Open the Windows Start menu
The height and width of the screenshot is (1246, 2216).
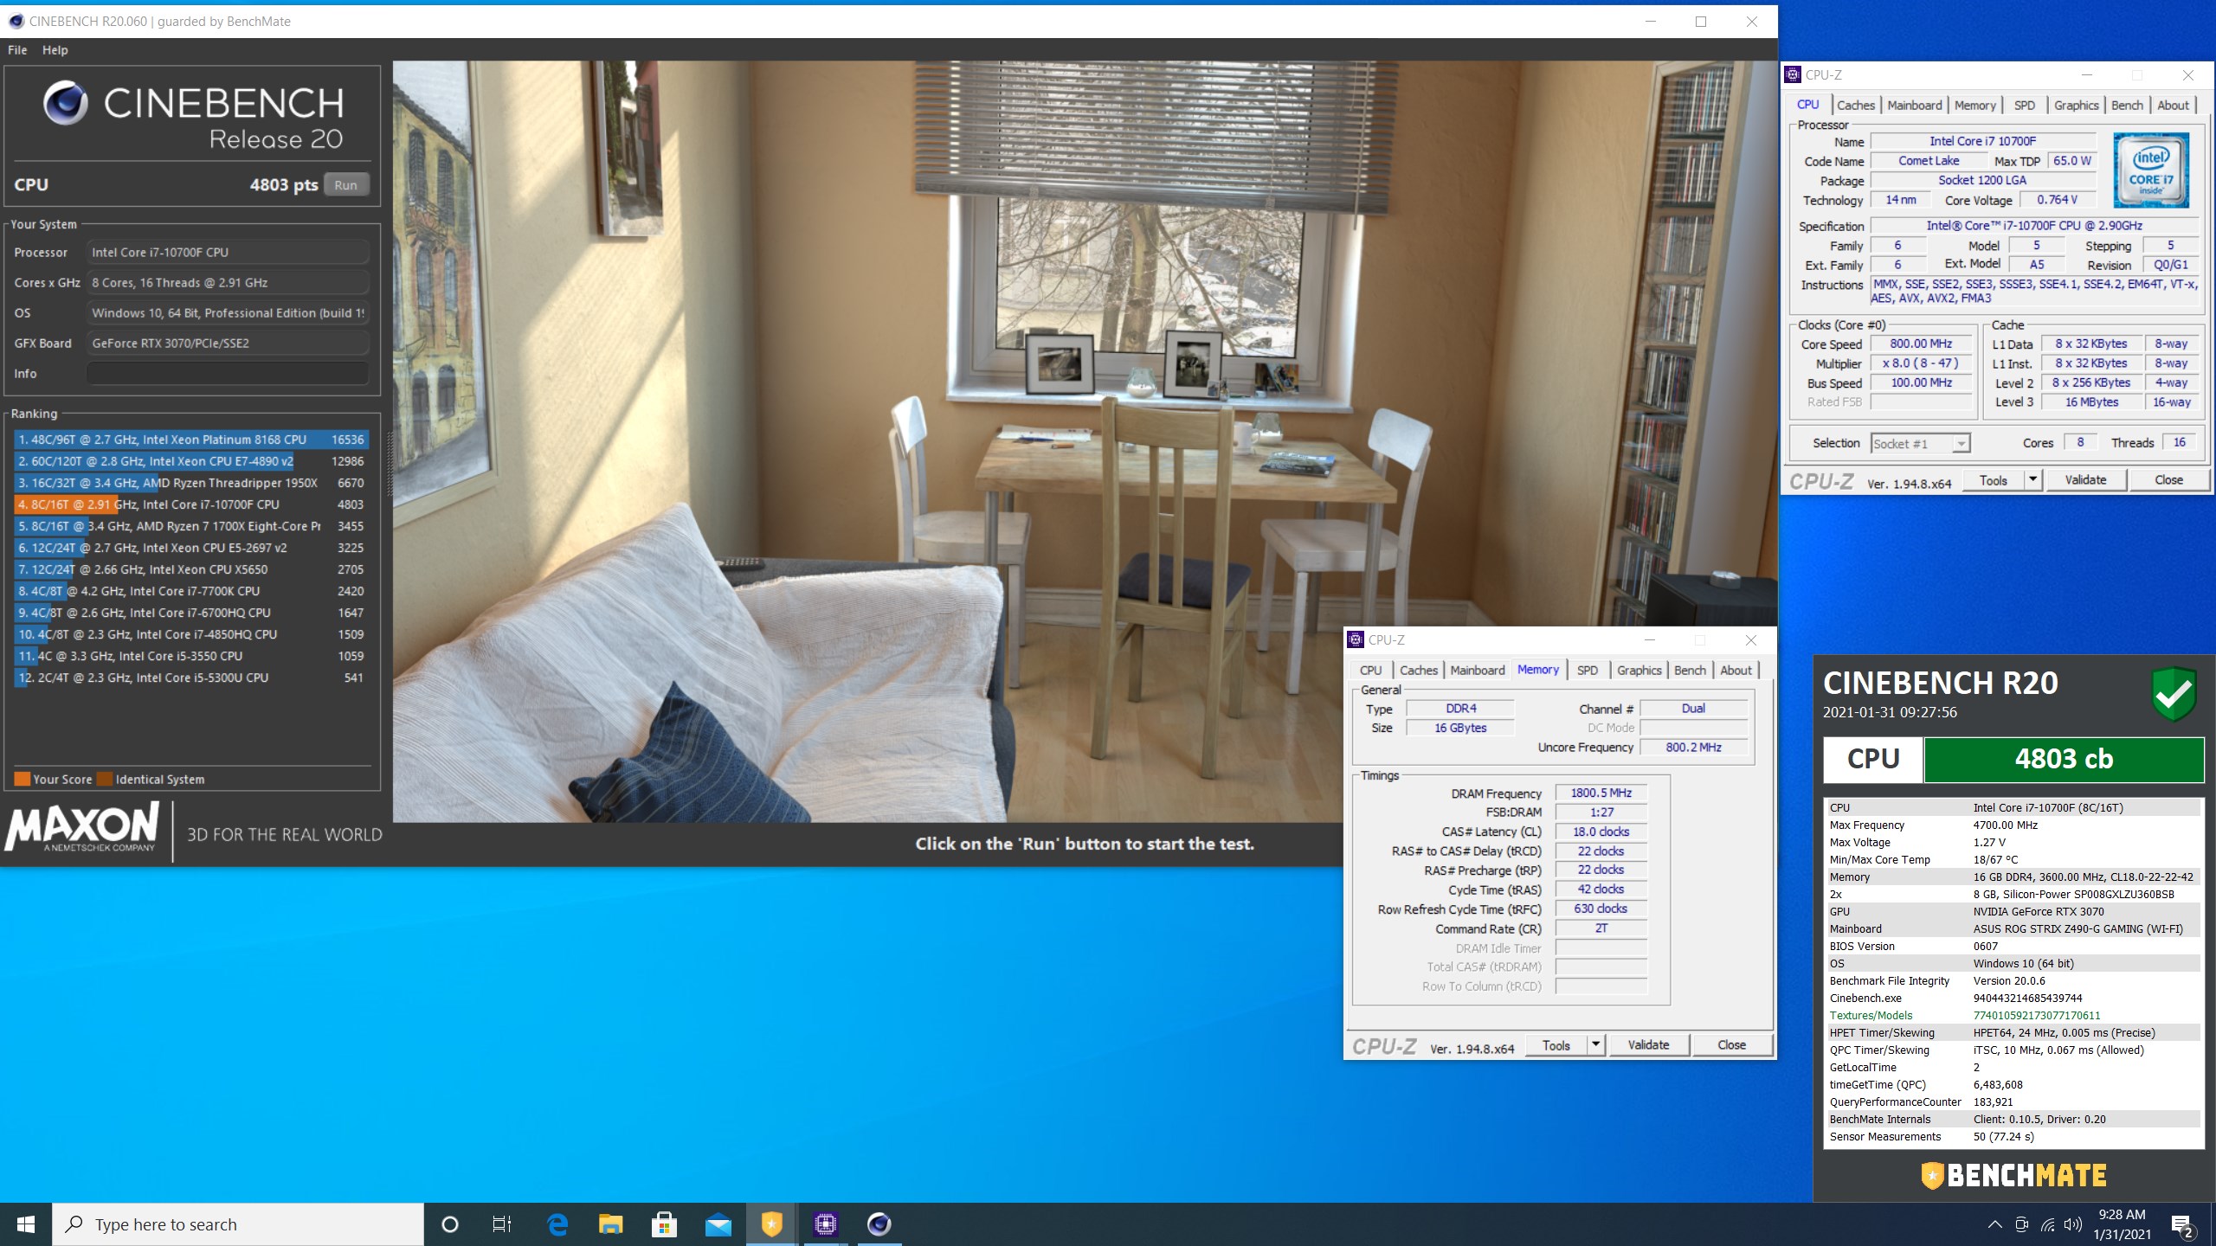(26, 1224)
